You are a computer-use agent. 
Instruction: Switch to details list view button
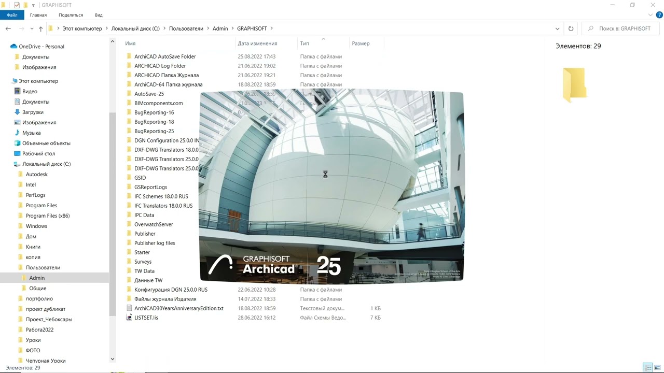pos(648,368)
